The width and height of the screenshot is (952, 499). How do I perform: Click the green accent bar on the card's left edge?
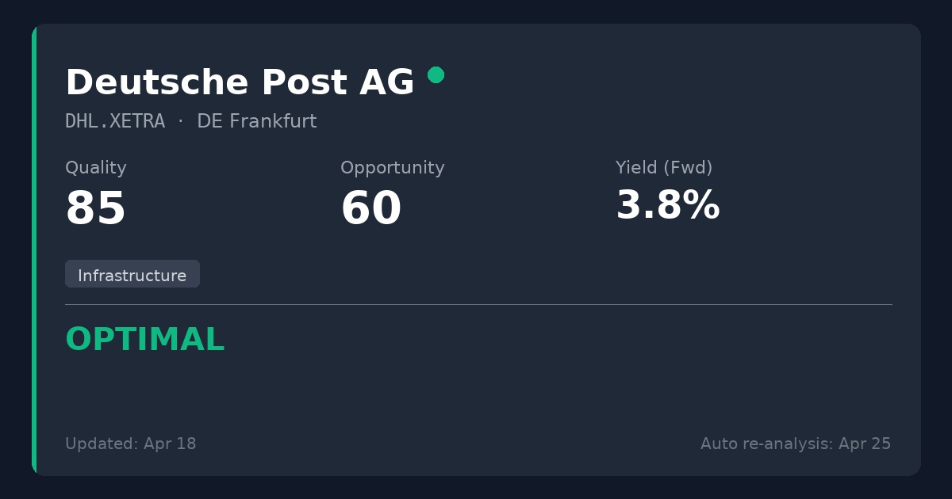point(34,249)
